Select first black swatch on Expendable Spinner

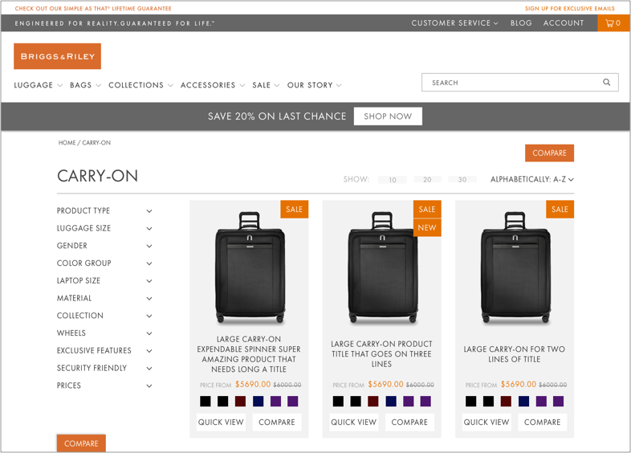(x=206, y=401)
